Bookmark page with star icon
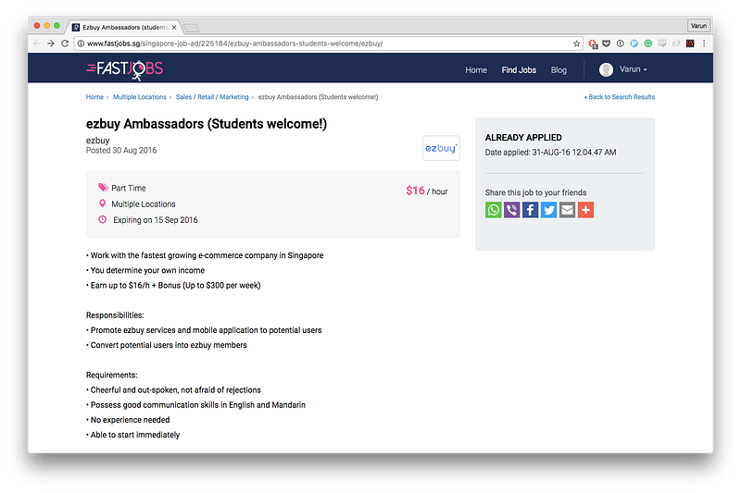Image resolution: width=741 pixels, height=493 pixels. click(576, 43)
